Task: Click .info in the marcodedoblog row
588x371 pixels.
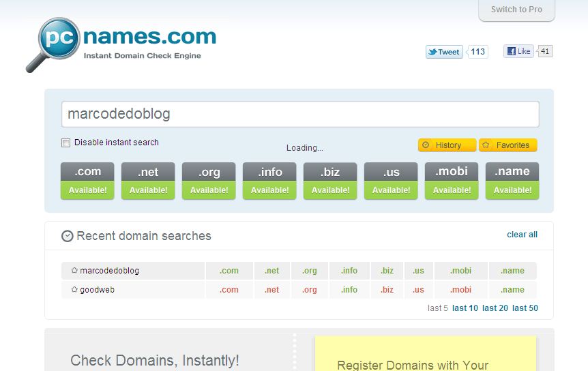Action: point(349,271)
